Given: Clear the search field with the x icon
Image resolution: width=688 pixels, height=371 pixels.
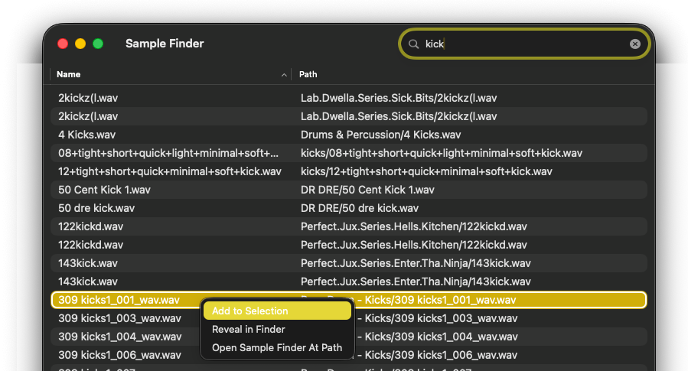Looking at the screenshot, I should 634,44.
